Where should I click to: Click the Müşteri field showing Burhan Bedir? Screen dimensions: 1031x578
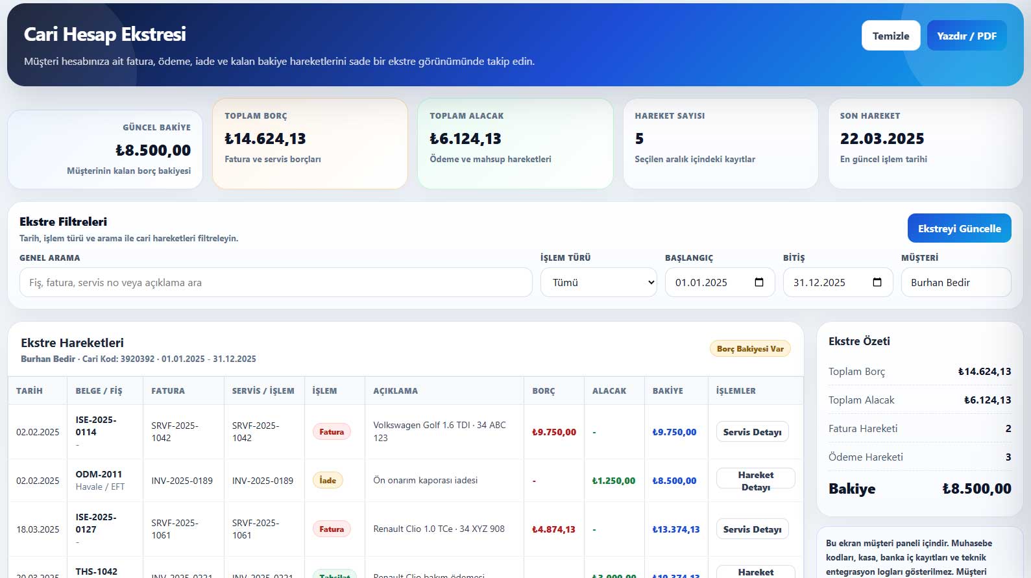[x=956, y=282]
